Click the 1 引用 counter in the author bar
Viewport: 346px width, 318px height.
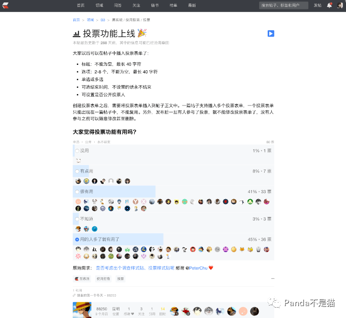(152, 311)
